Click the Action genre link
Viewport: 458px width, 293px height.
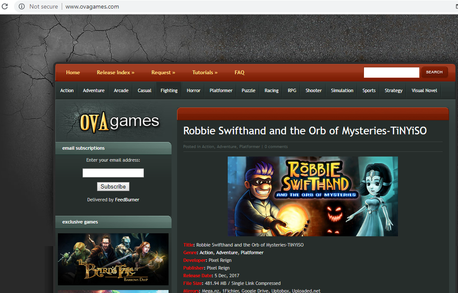coord(206,252)
